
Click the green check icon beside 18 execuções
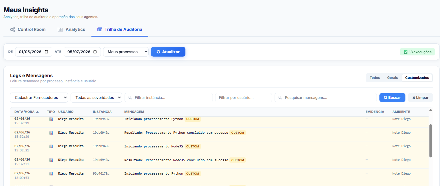tap(405, 52)
